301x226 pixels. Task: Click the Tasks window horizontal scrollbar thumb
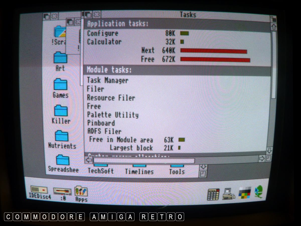coord(144,160)
